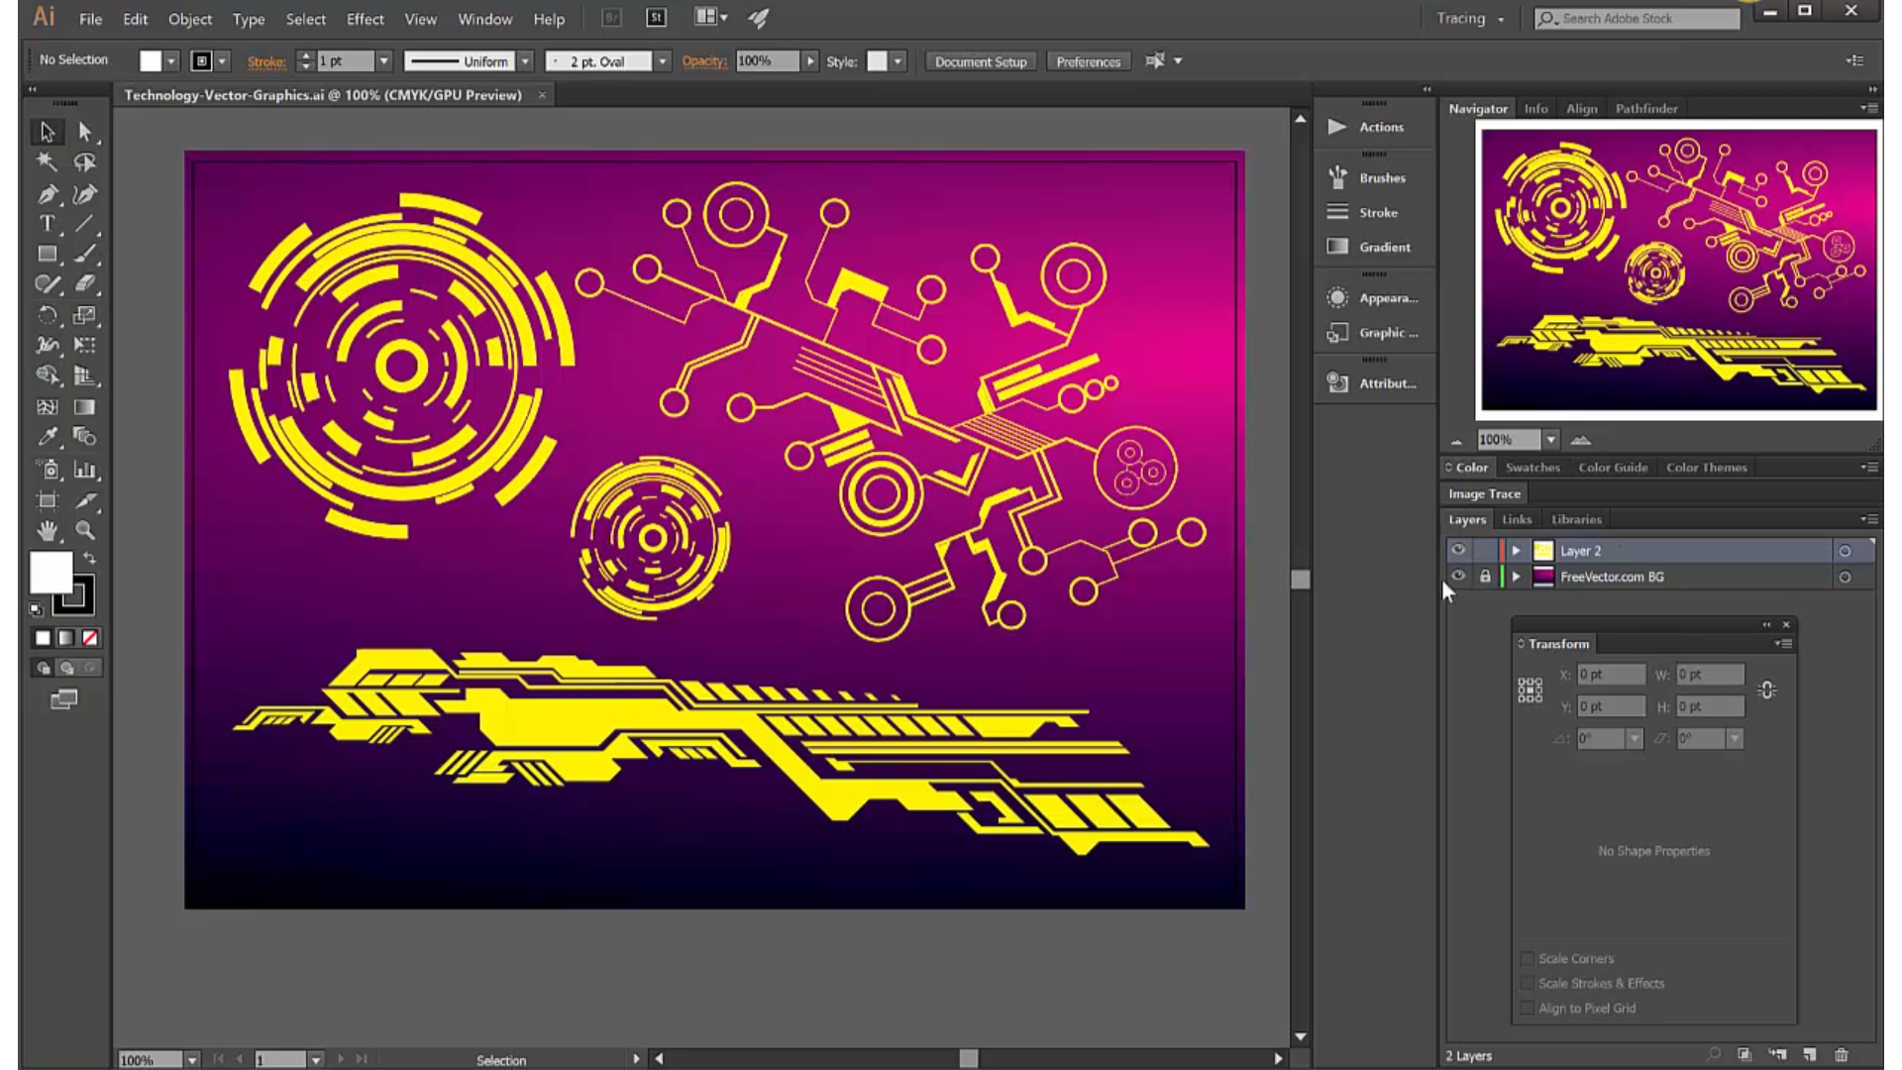
Task: Open Preferences from the control bar
Action: [1088, 60]
